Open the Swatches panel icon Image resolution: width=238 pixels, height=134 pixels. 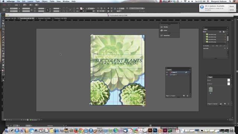162,35
